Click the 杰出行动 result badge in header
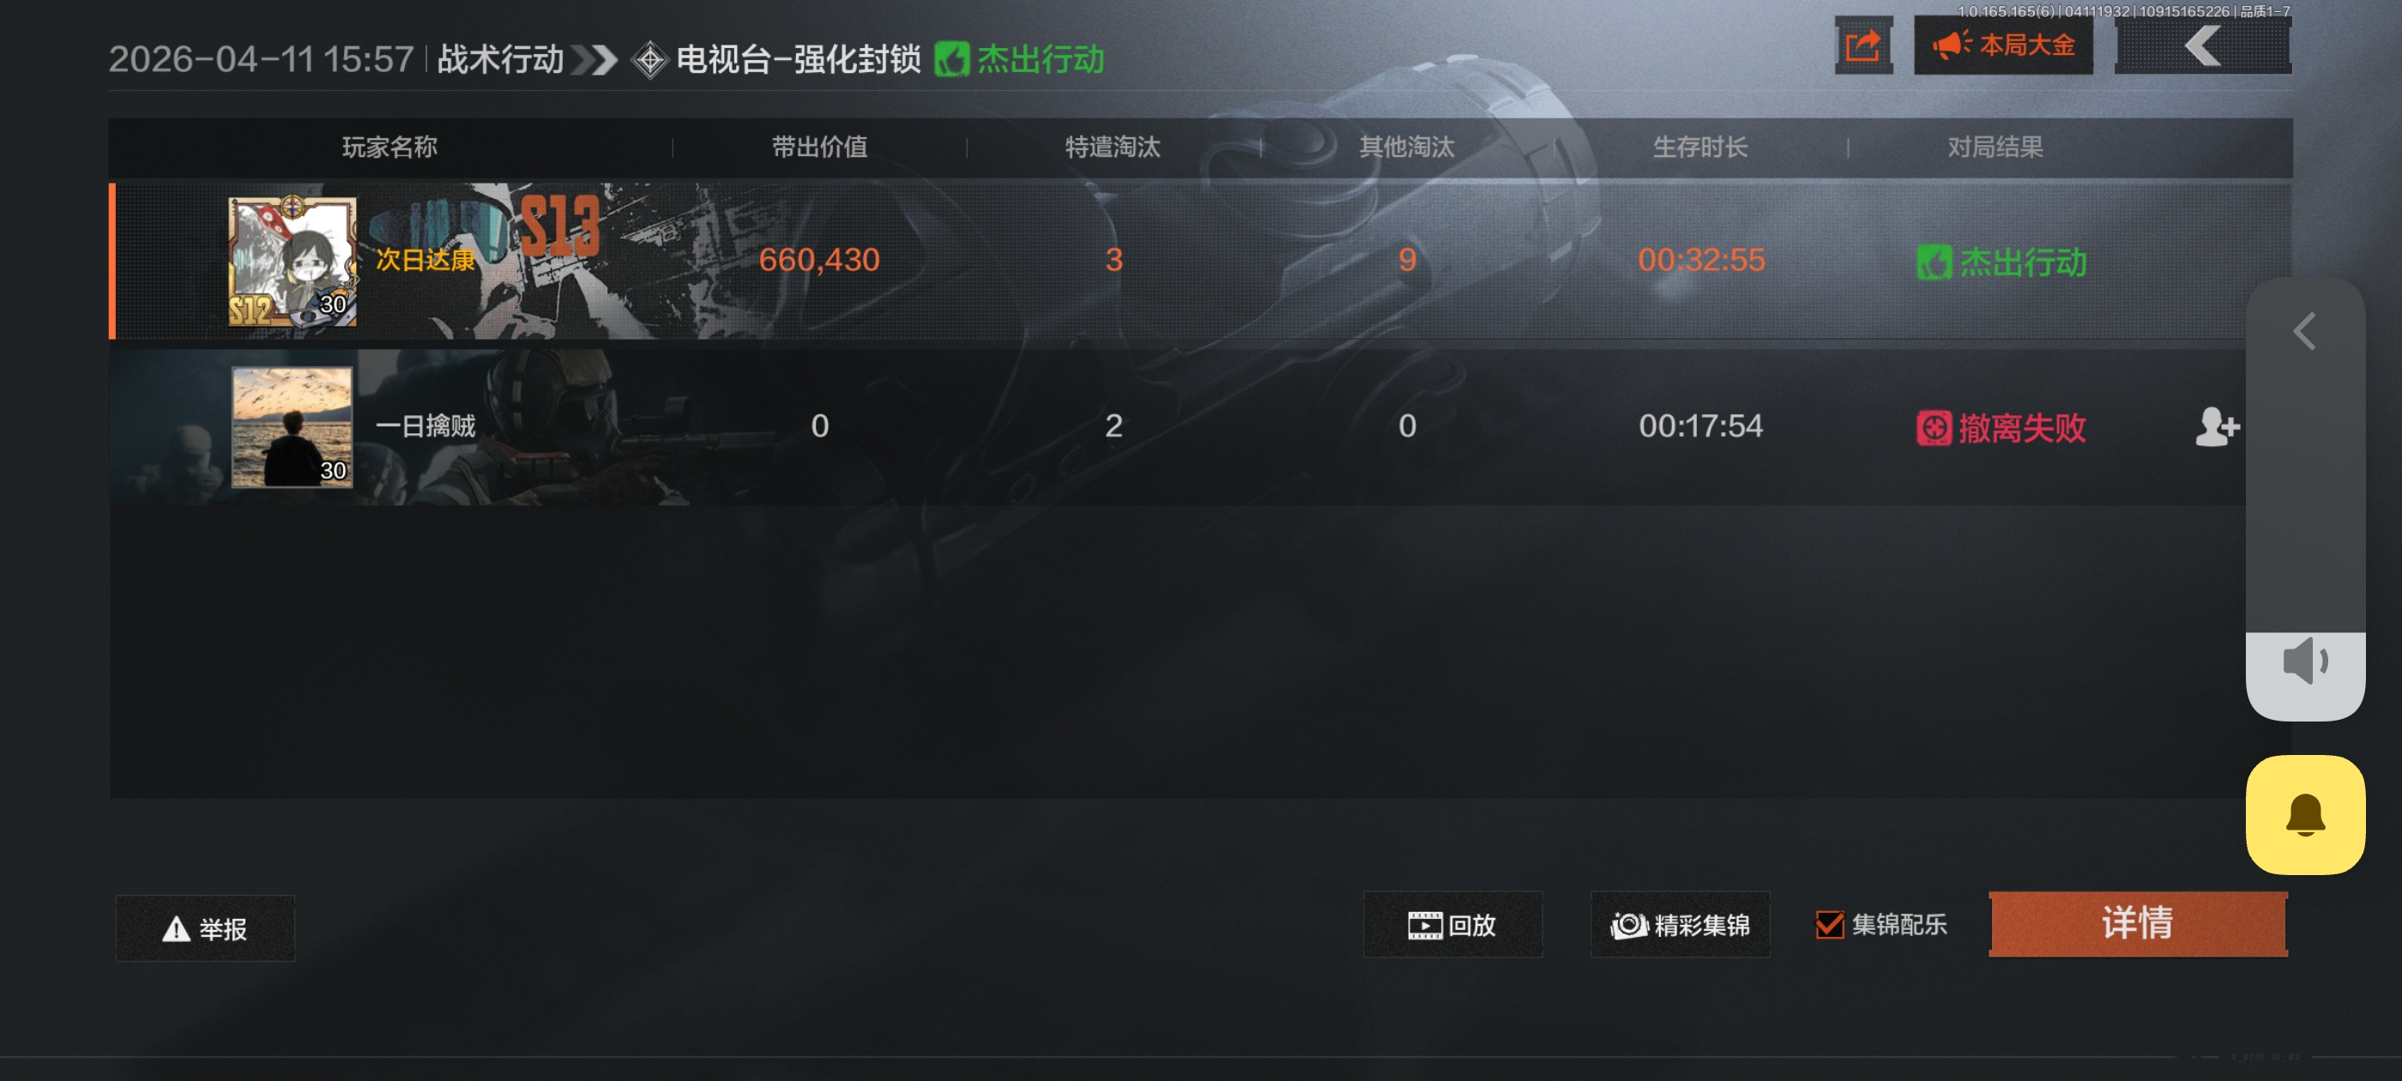 point(1019,60)
